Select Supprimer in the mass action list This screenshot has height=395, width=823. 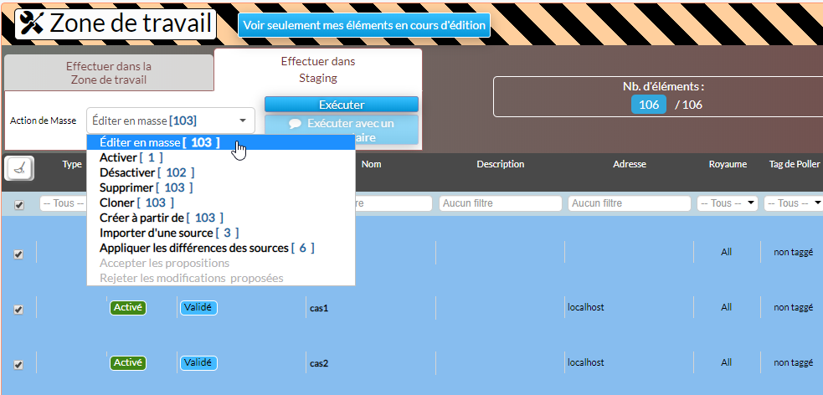tap(143, 187)
